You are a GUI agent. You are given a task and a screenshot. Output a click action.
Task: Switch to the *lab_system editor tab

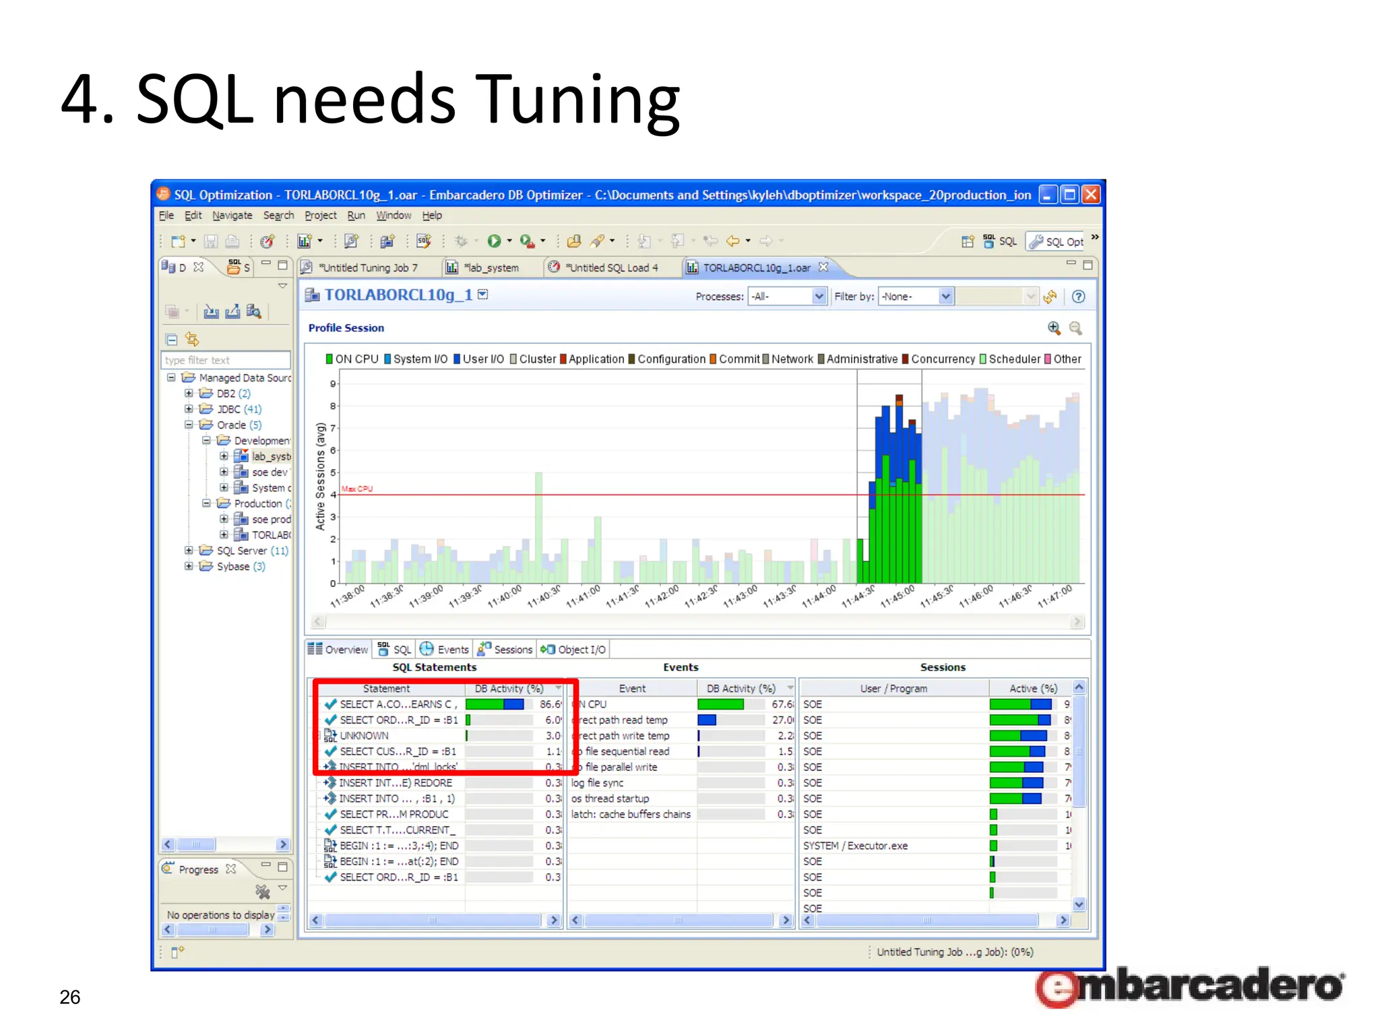(491, 268)
